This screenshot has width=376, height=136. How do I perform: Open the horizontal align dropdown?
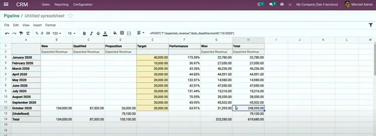(141, 33)
